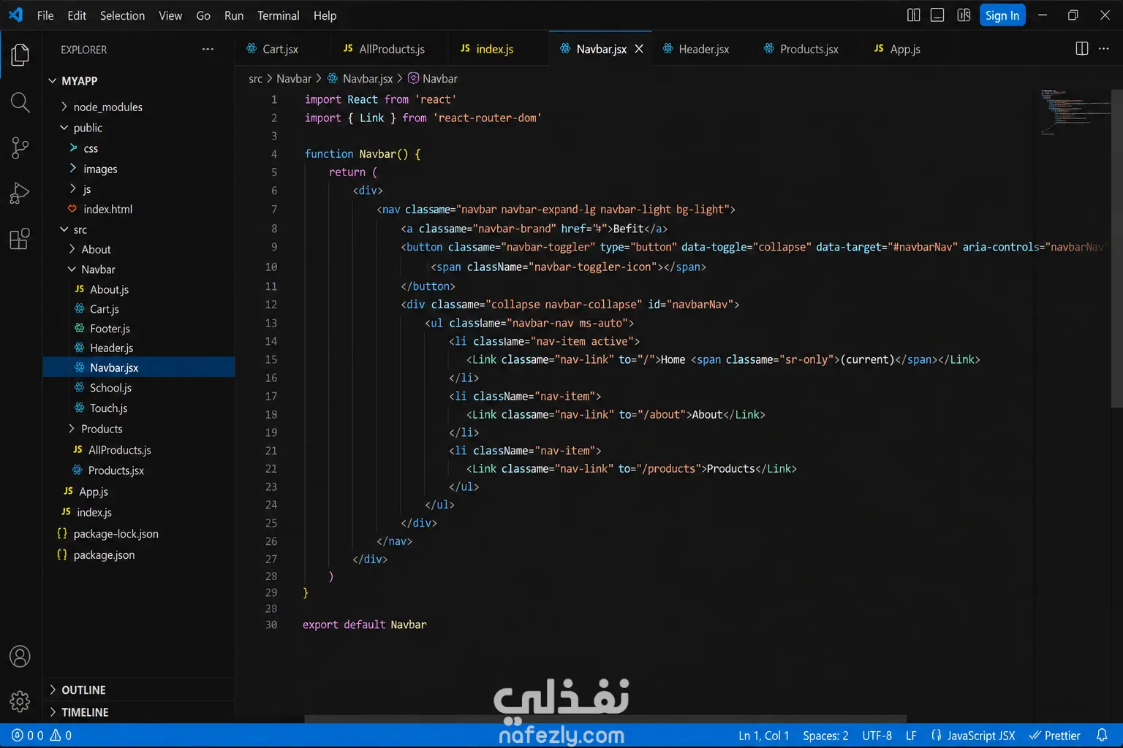The image size is (1123, 748).
Task: Split the editor right
Action: coord(1082,48)
